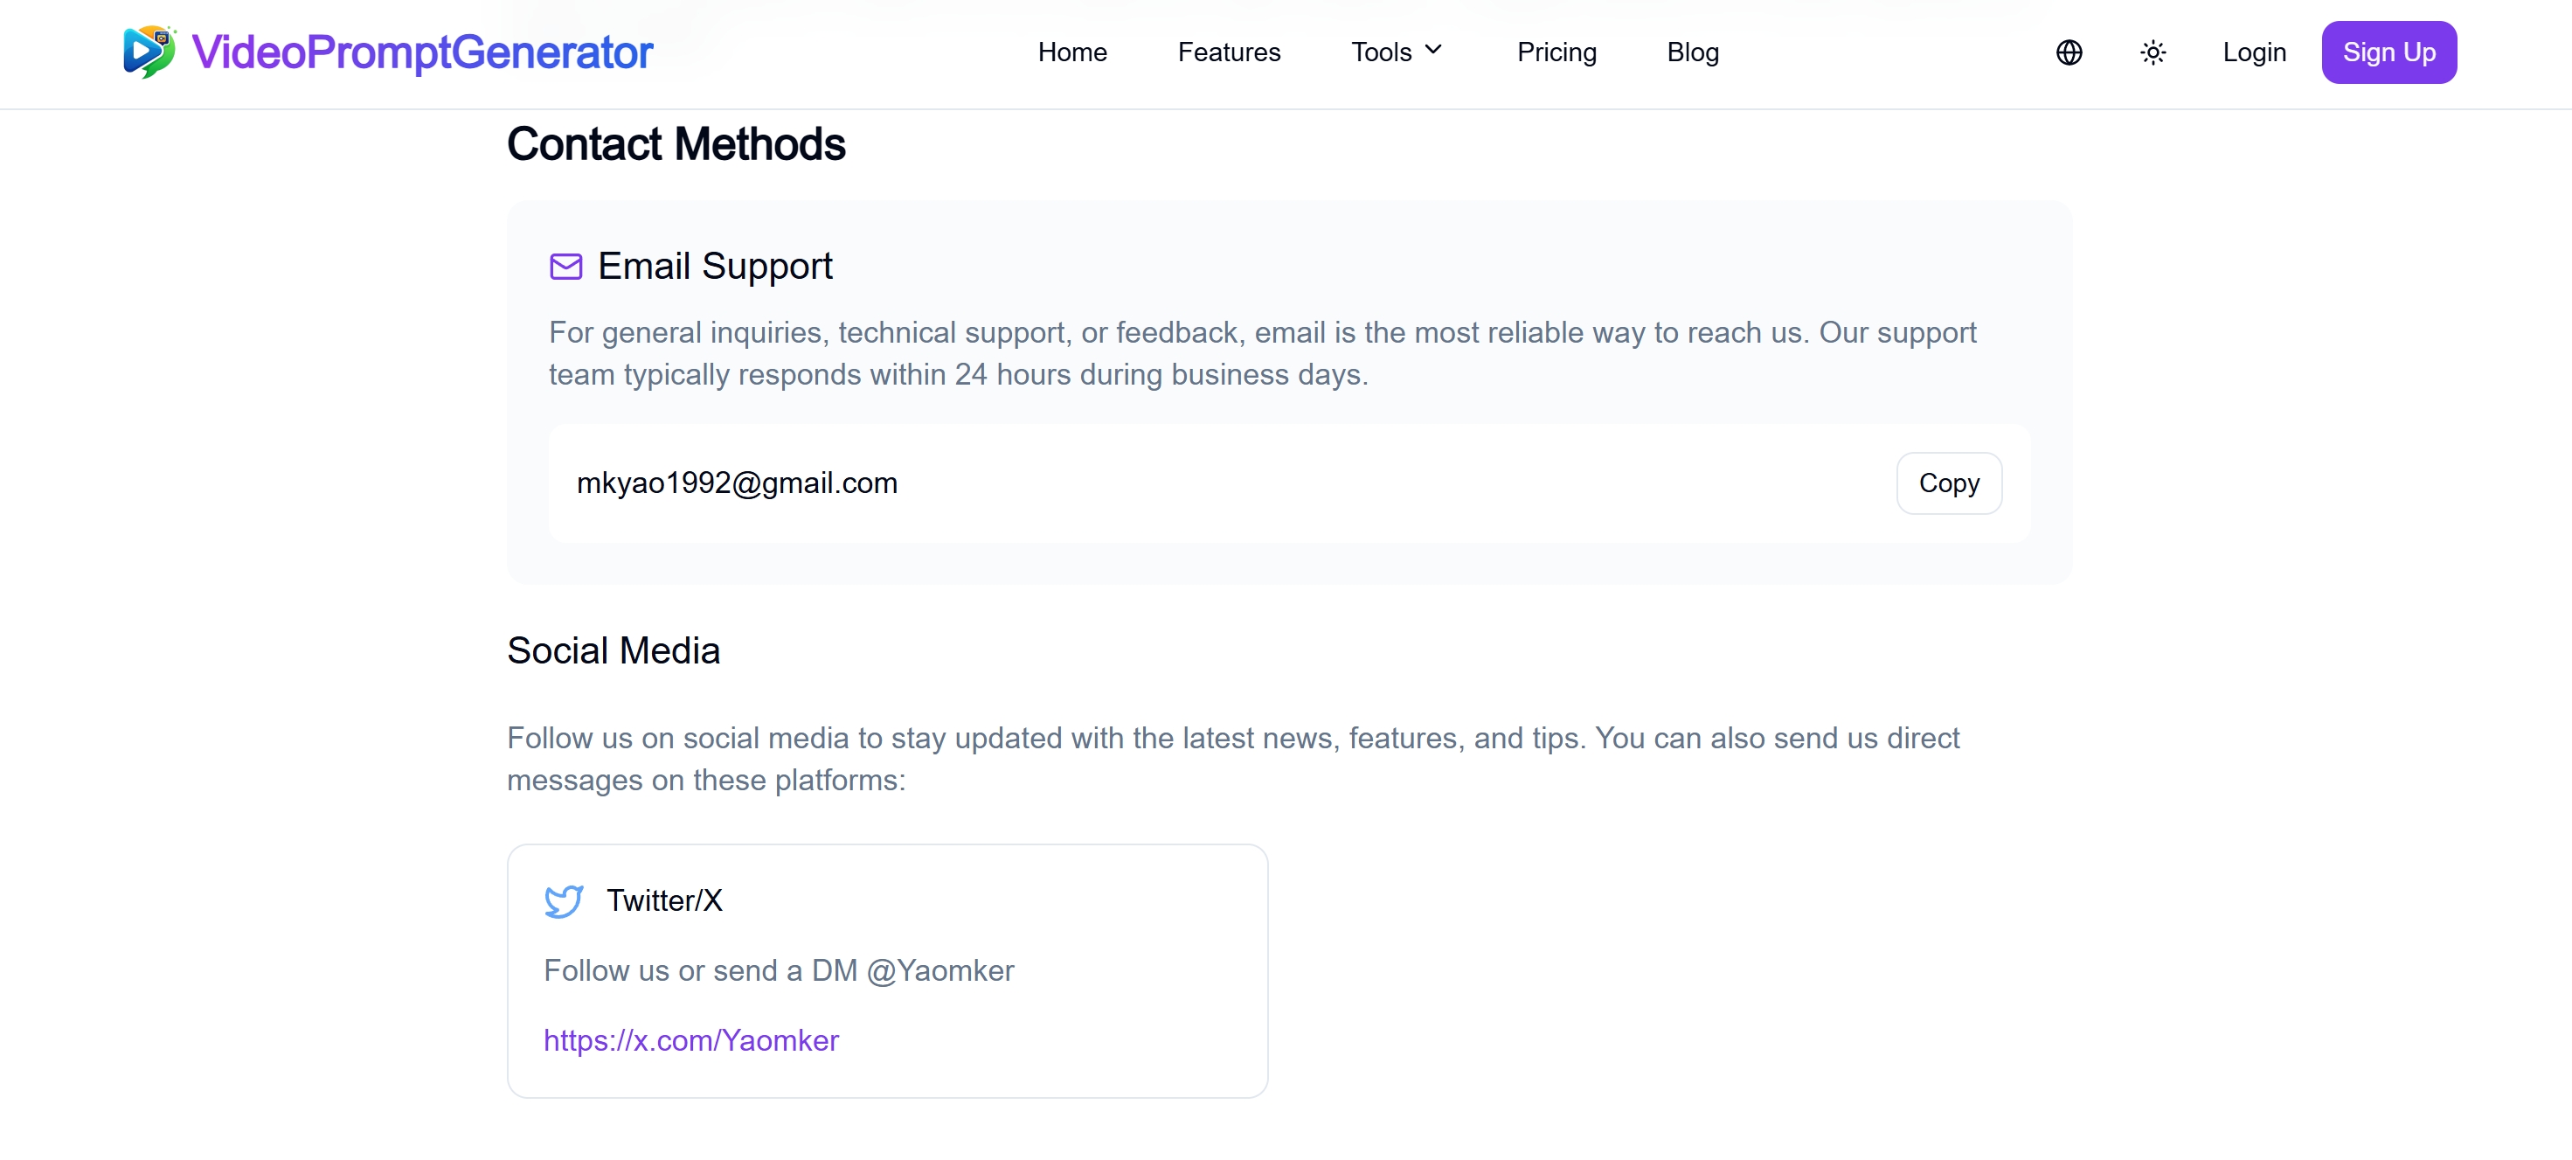The image size is (2572, 1160).
Task: Click "Follow us or send a DM @Yaomker"
Action: coord(779,970)
